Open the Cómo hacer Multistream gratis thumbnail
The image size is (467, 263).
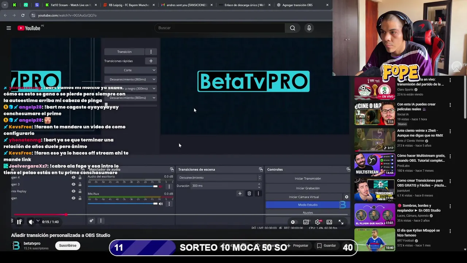375,164
